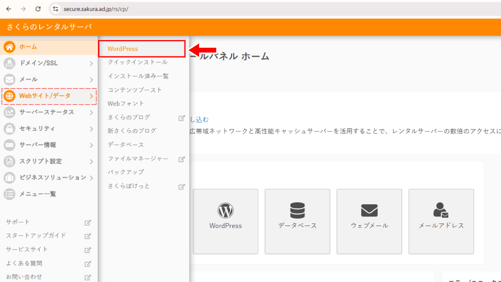Open データベース from the submenu
The width and height of the screenshot is (501, 282).
[x=126, y=145]
